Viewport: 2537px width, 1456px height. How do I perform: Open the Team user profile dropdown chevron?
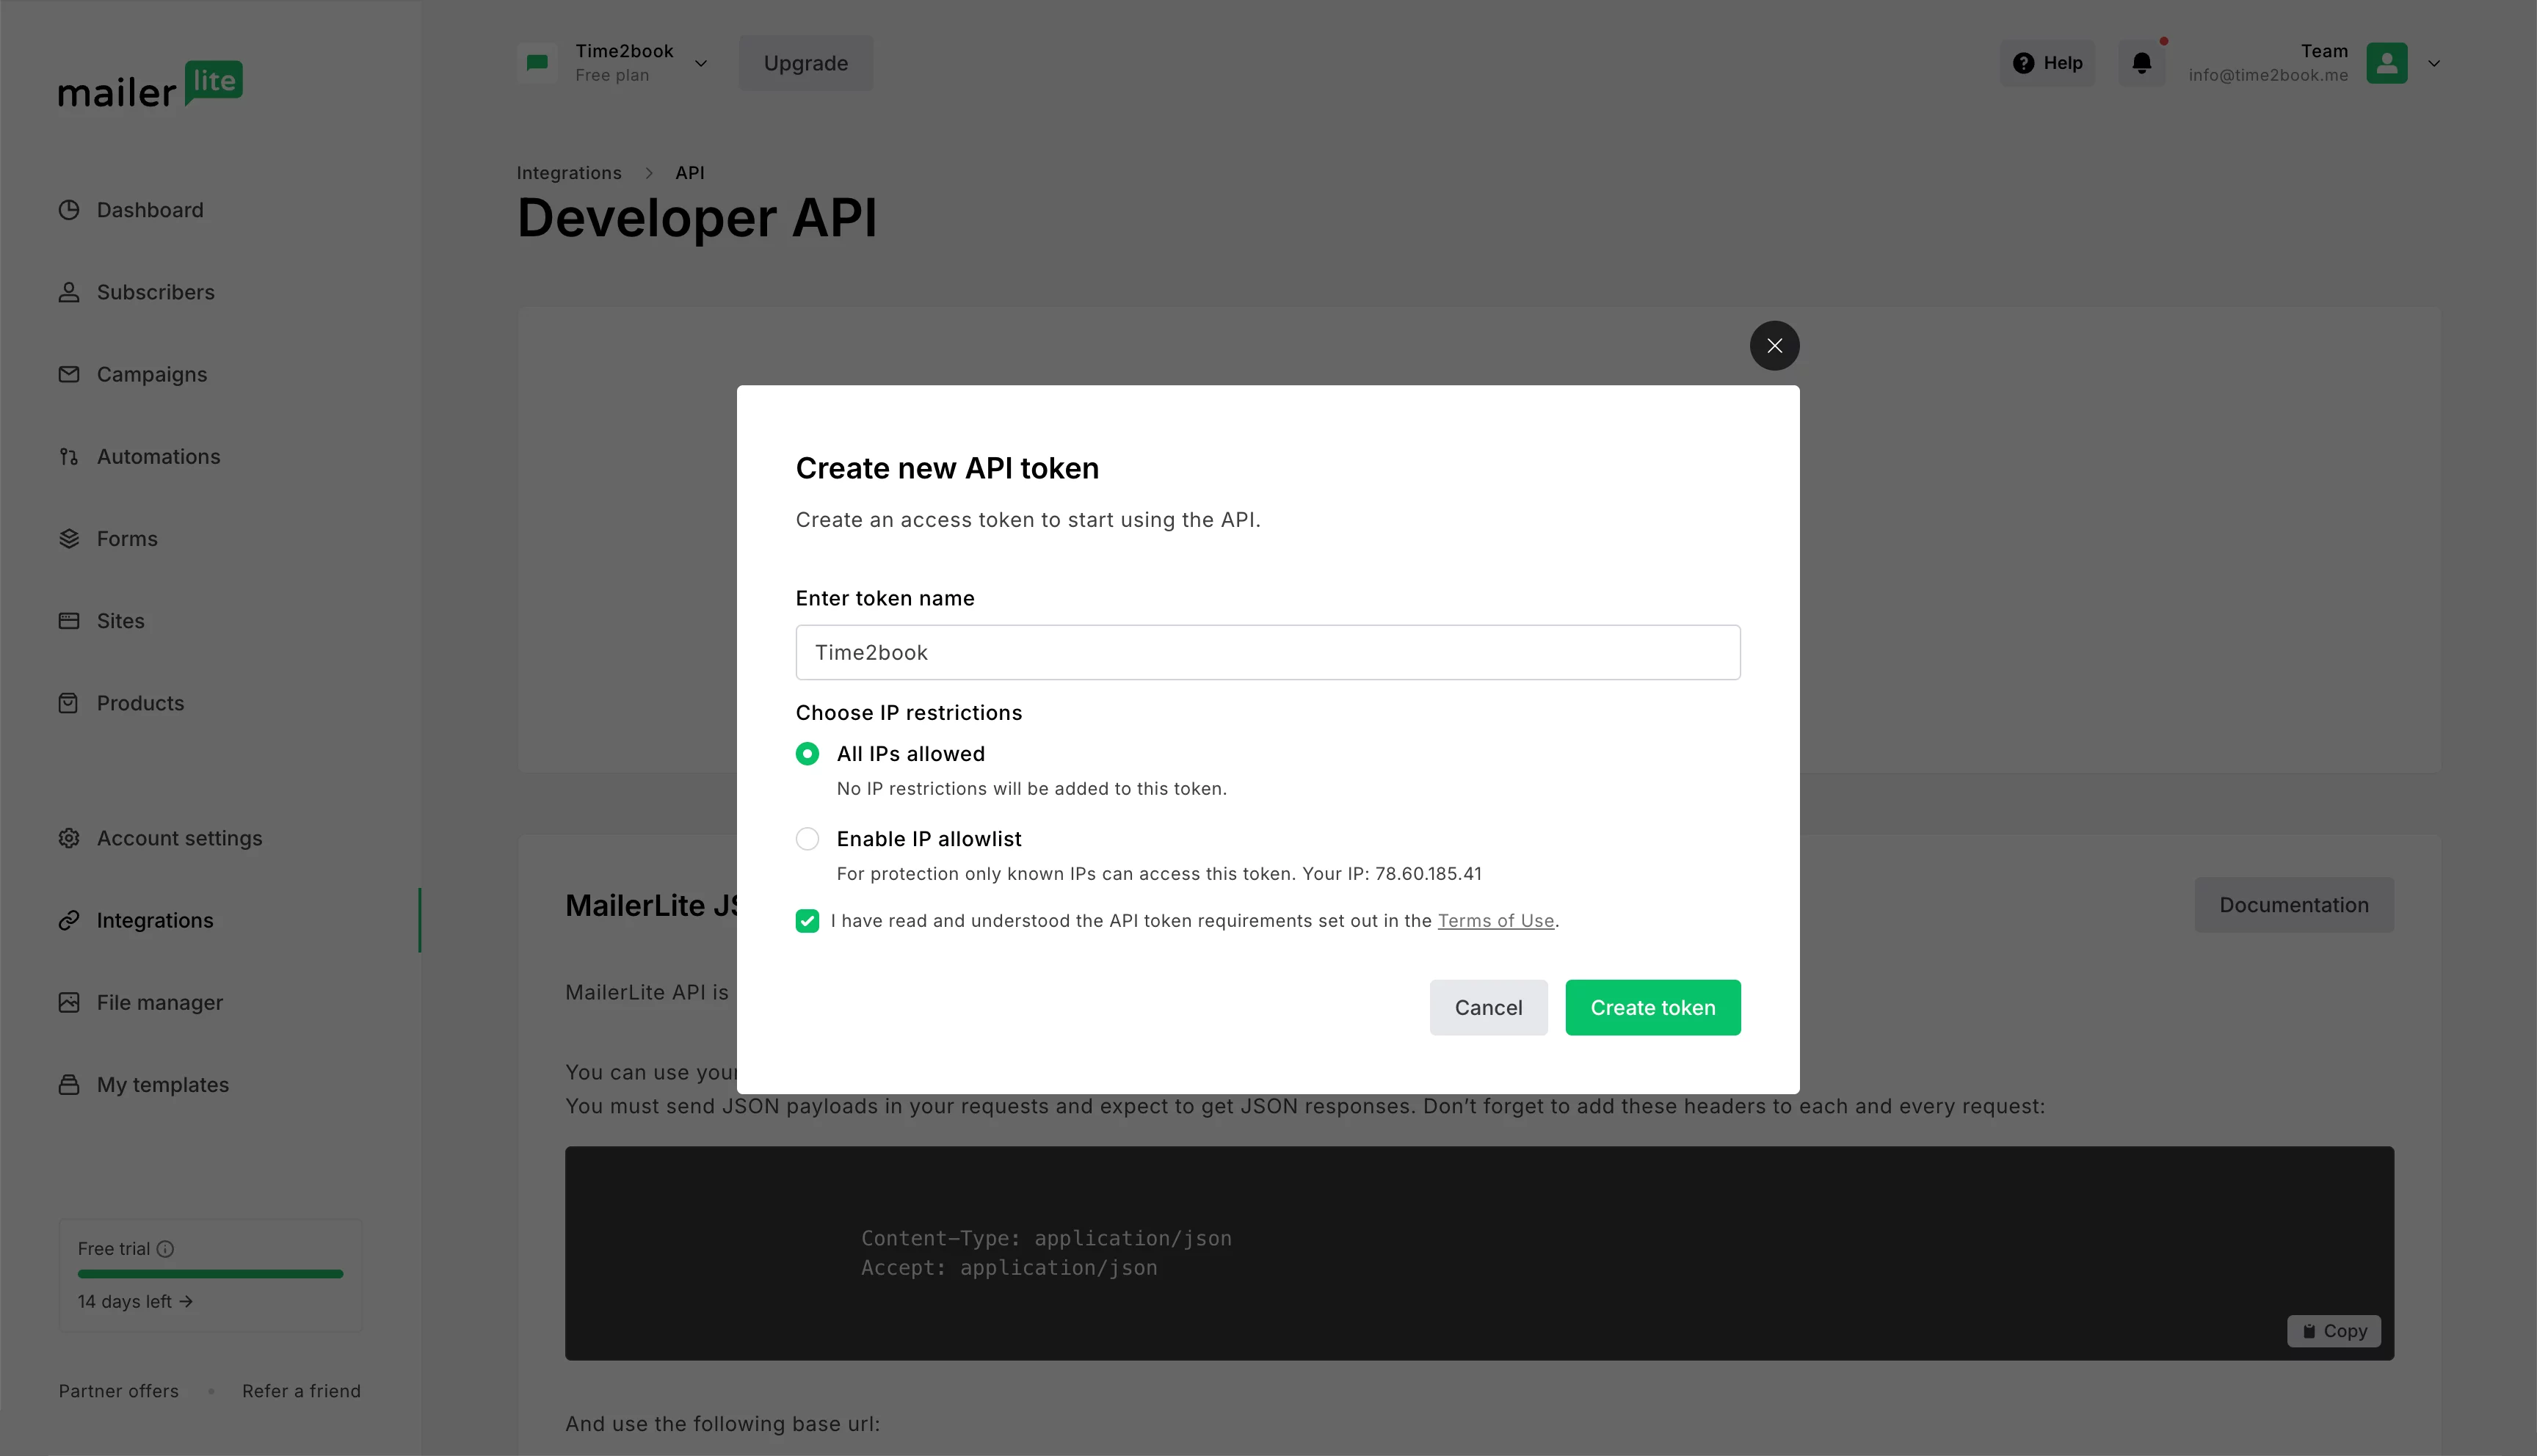pos(2433,63)
